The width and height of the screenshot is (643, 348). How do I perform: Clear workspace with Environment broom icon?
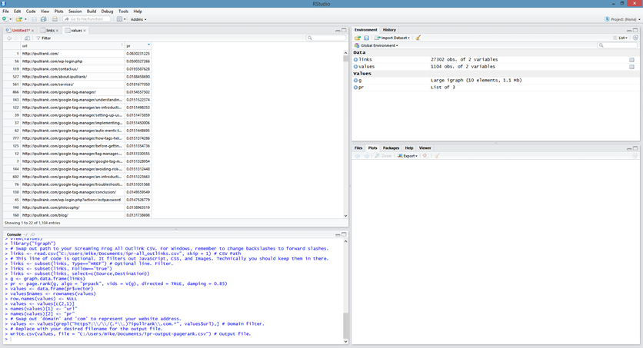point(418,38)
